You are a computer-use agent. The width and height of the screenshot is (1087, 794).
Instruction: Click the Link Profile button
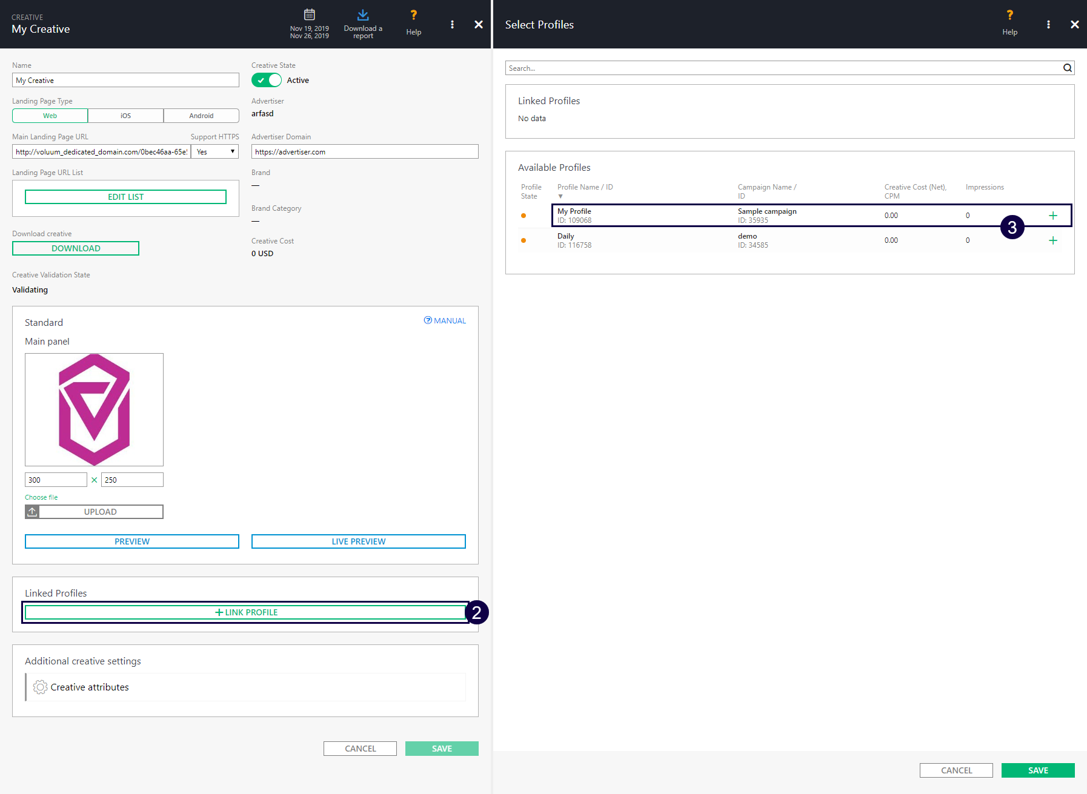click(246, 612)
